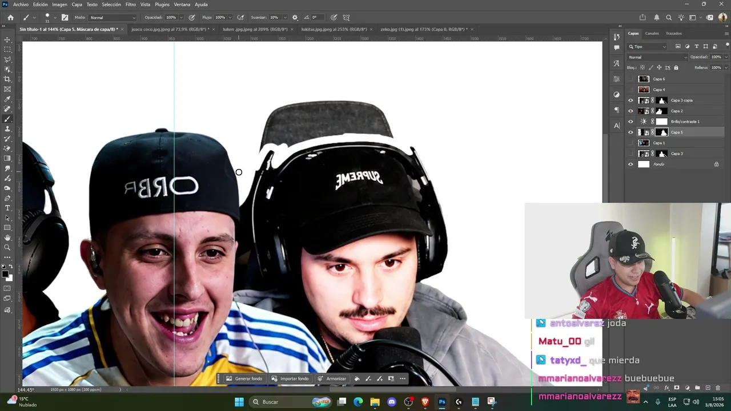Open the brush Modo dropdown
The height and width of the screenshot is (411, 731).
(113, 18)
